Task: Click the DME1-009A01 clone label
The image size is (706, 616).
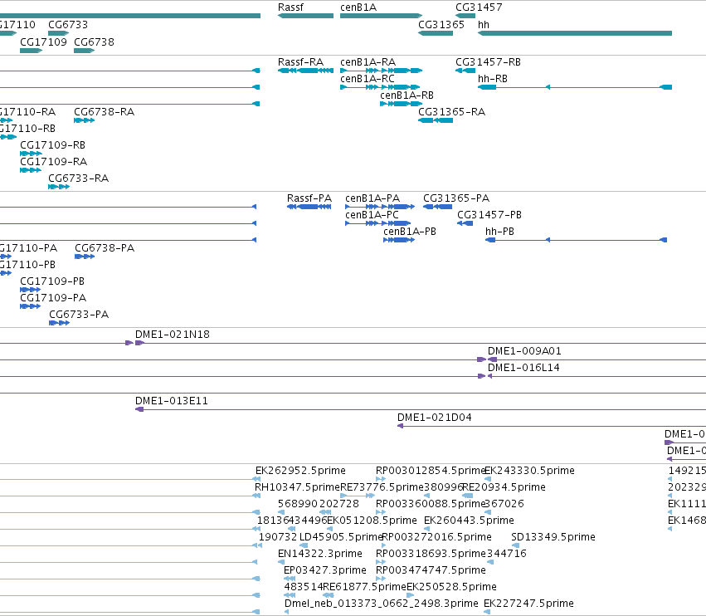Action: click(524, 351)
